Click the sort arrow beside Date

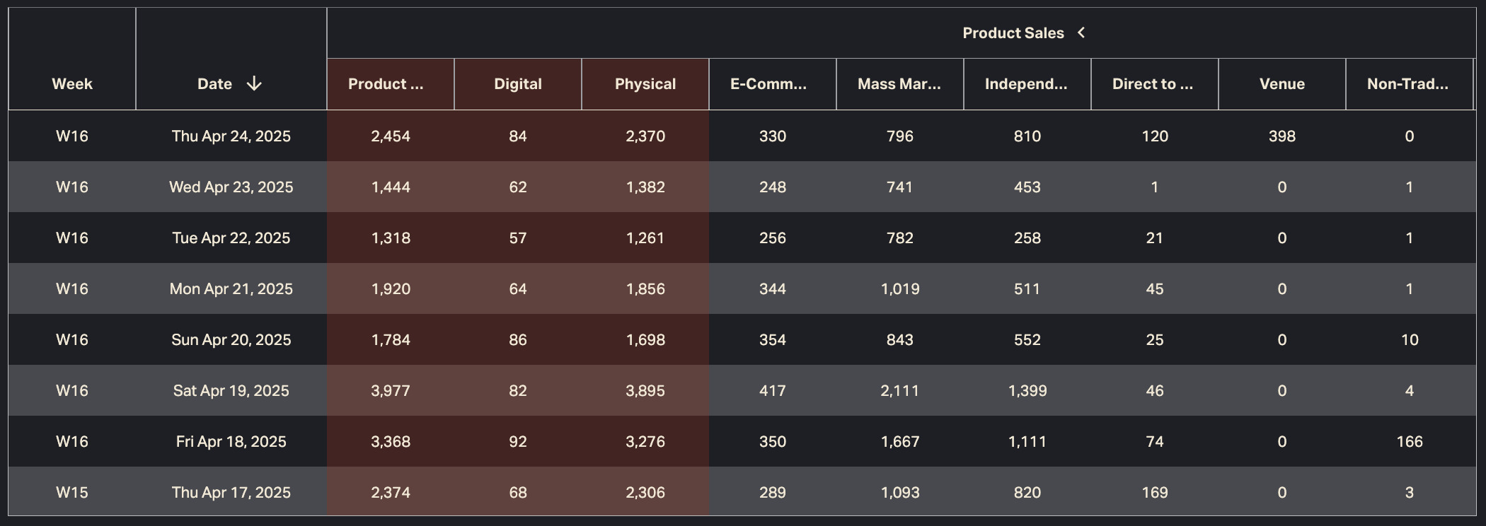[x=254, y=84]
